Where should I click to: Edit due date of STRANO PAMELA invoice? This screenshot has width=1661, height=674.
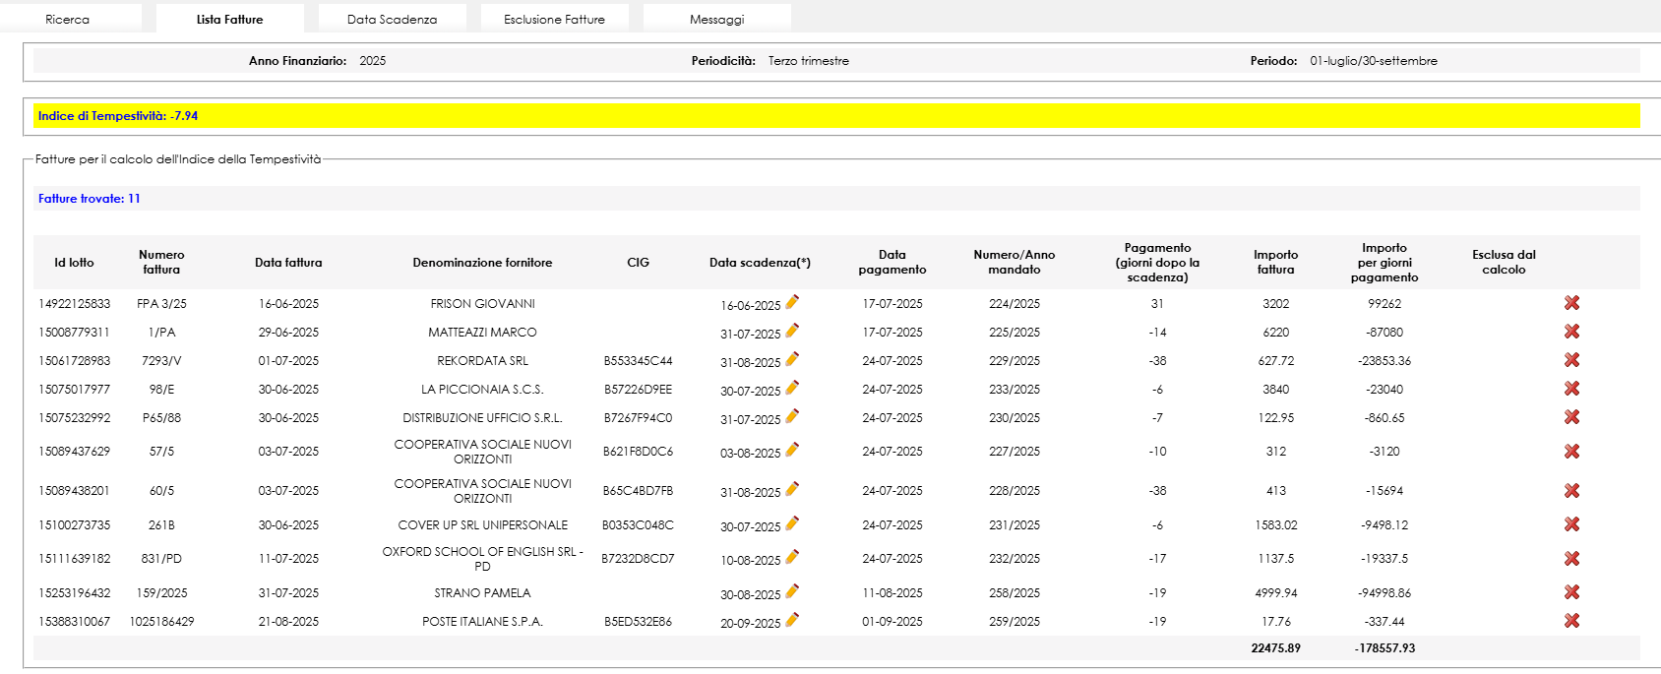[x=792, y=591]
